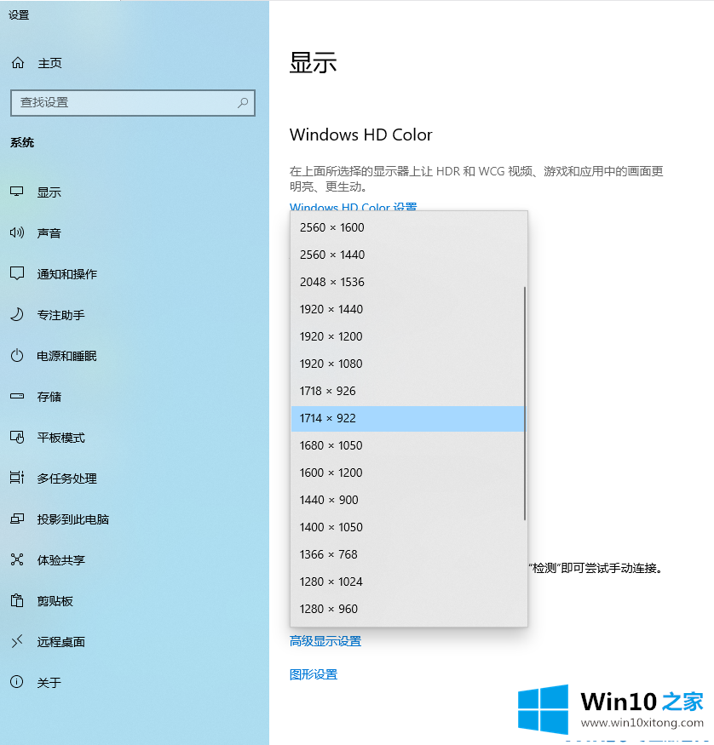Select 1440 × 900 resolution option

click(408, 501)
